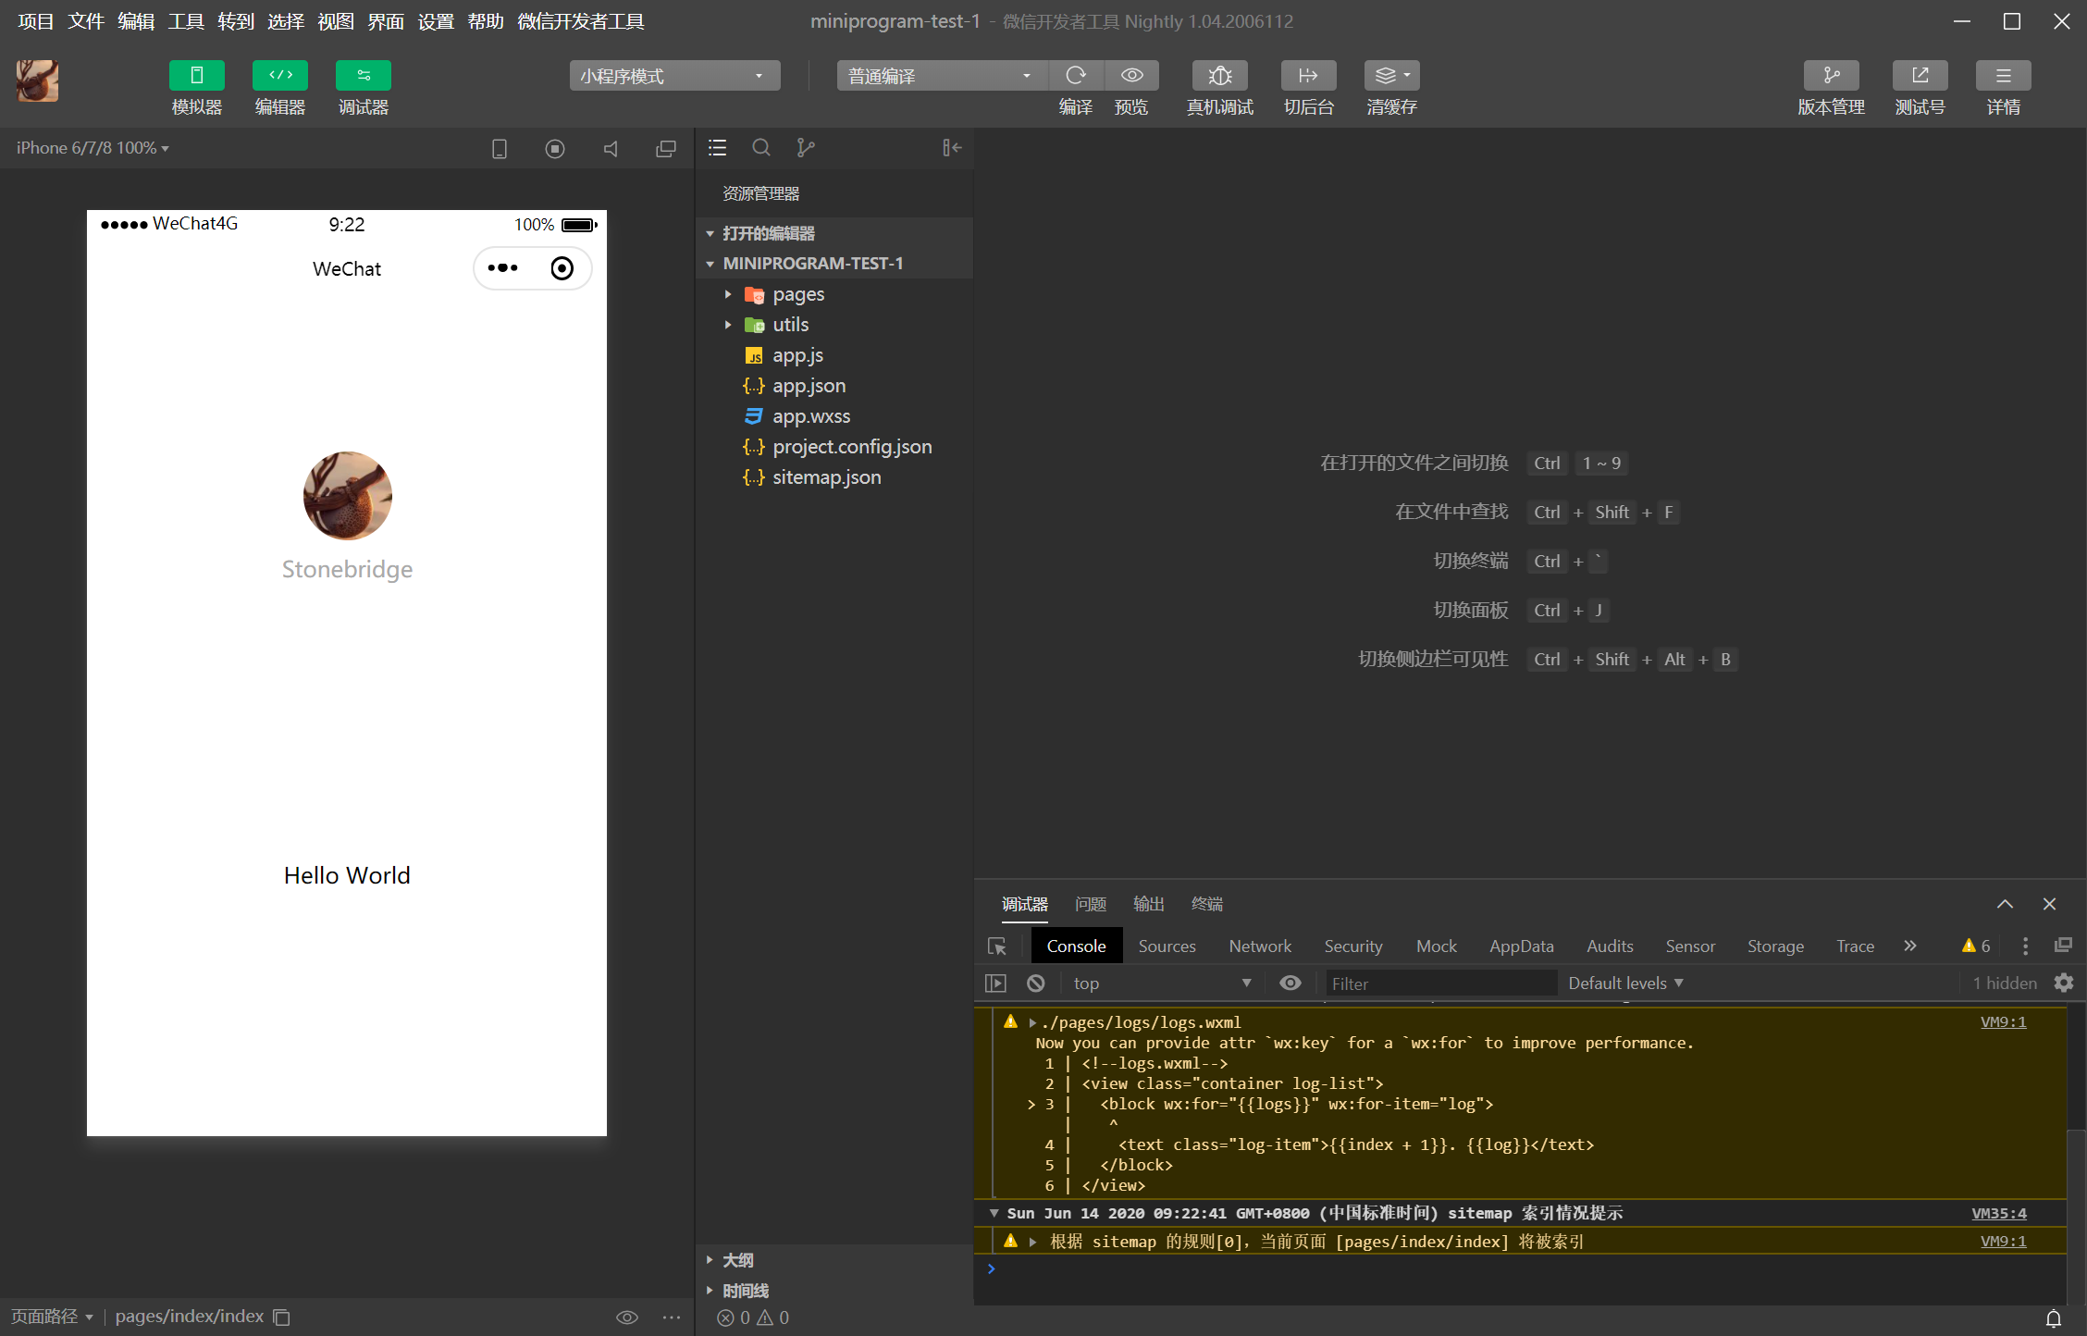Screen dimensions: 2087x1336
Task: Collapse the MINIPROGRAM-TEST-1 project tree
Action: click(x=834, y=264)
